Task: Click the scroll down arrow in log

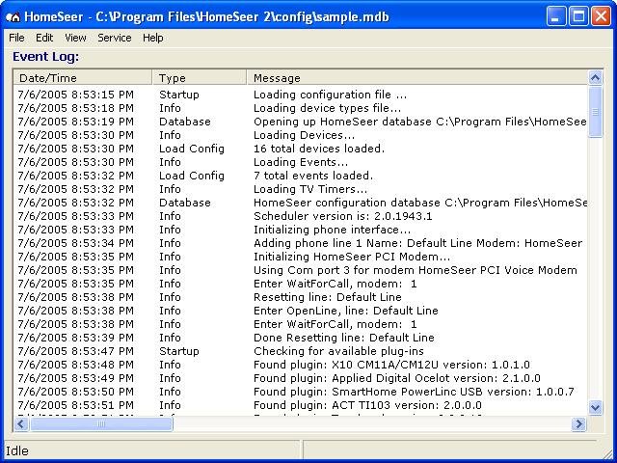Action: click(596, 407)
